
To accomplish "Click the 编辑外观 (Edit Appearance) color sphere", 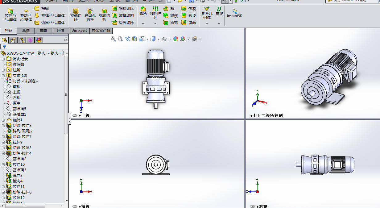I will (176, 39).
